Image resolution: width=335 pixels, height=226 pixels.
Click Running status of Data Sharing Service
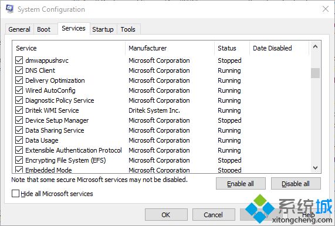point(229,130)
